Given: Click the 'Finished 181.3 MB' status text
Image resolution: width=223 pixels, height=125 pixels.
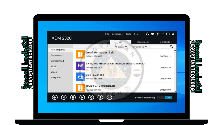Looking at the screenshot, I should click(94, 79).
